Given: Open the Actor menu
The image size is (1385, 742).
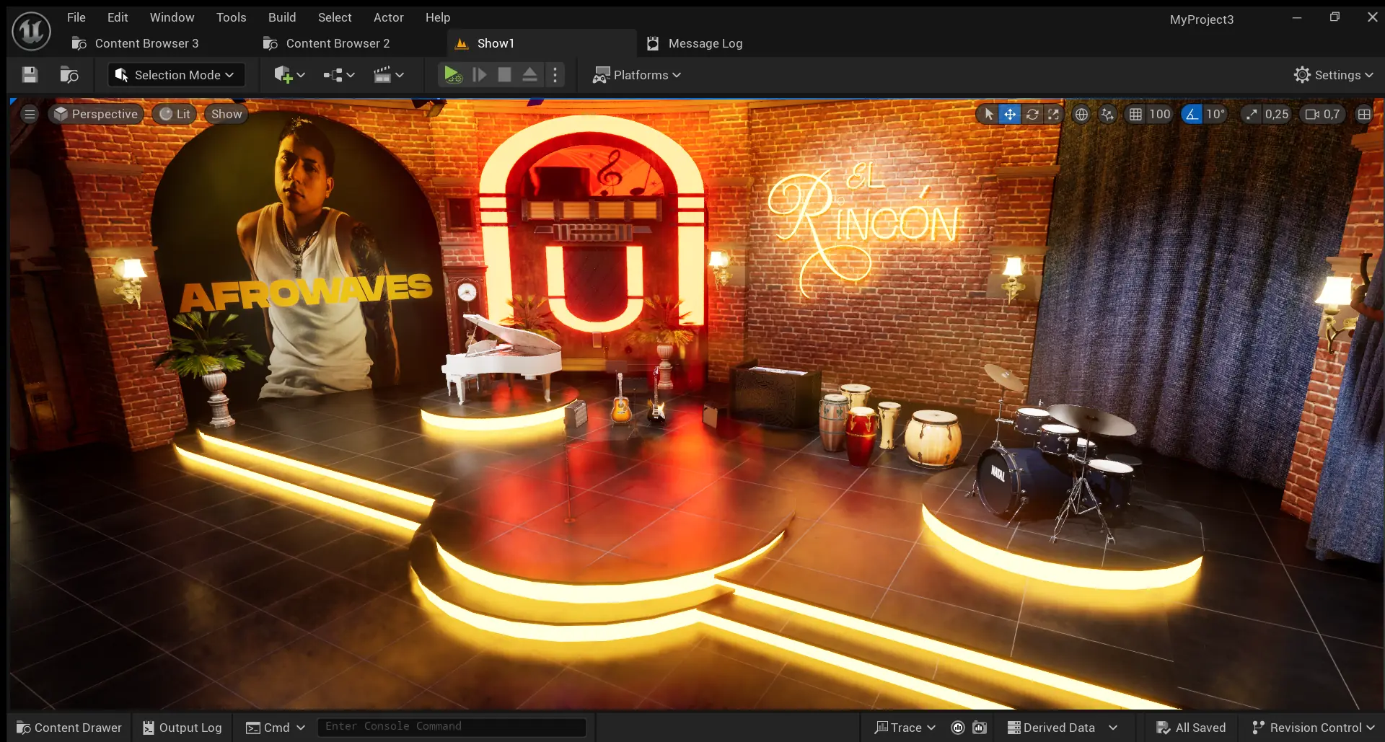Looking at the screenshot, I should tap(389, 17).
